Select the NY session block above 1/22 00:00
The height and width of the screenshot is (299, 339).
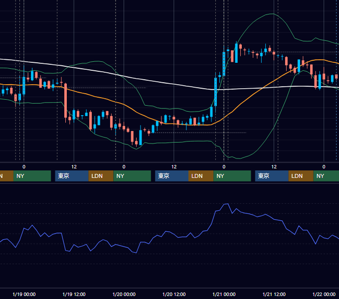(326, 176)
